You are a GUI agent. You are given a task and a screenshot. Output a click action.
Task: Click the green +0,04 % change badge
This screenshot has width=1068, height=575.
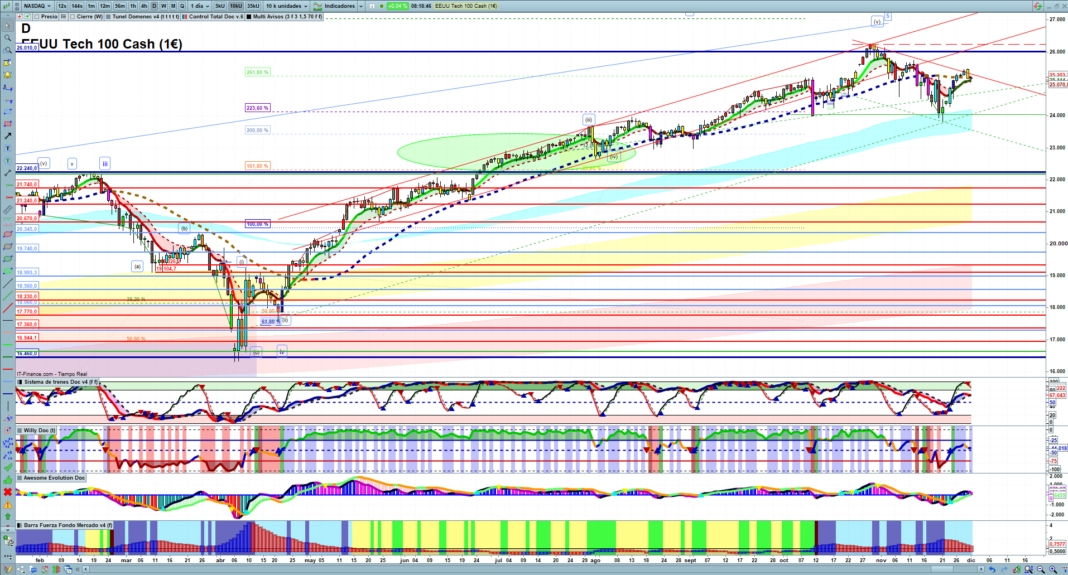pos(398,6)
